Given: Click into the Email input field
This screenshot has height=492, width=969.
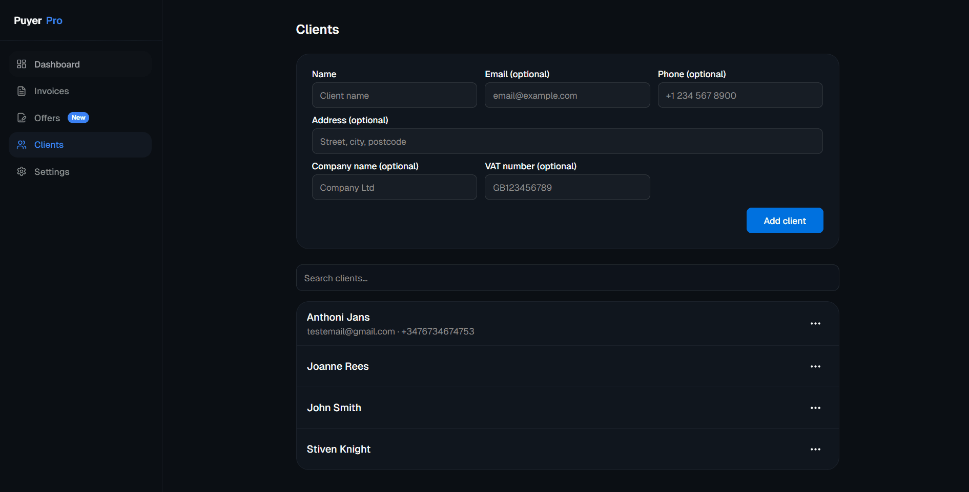Looking at the screenshot, I should click(567, 96).
